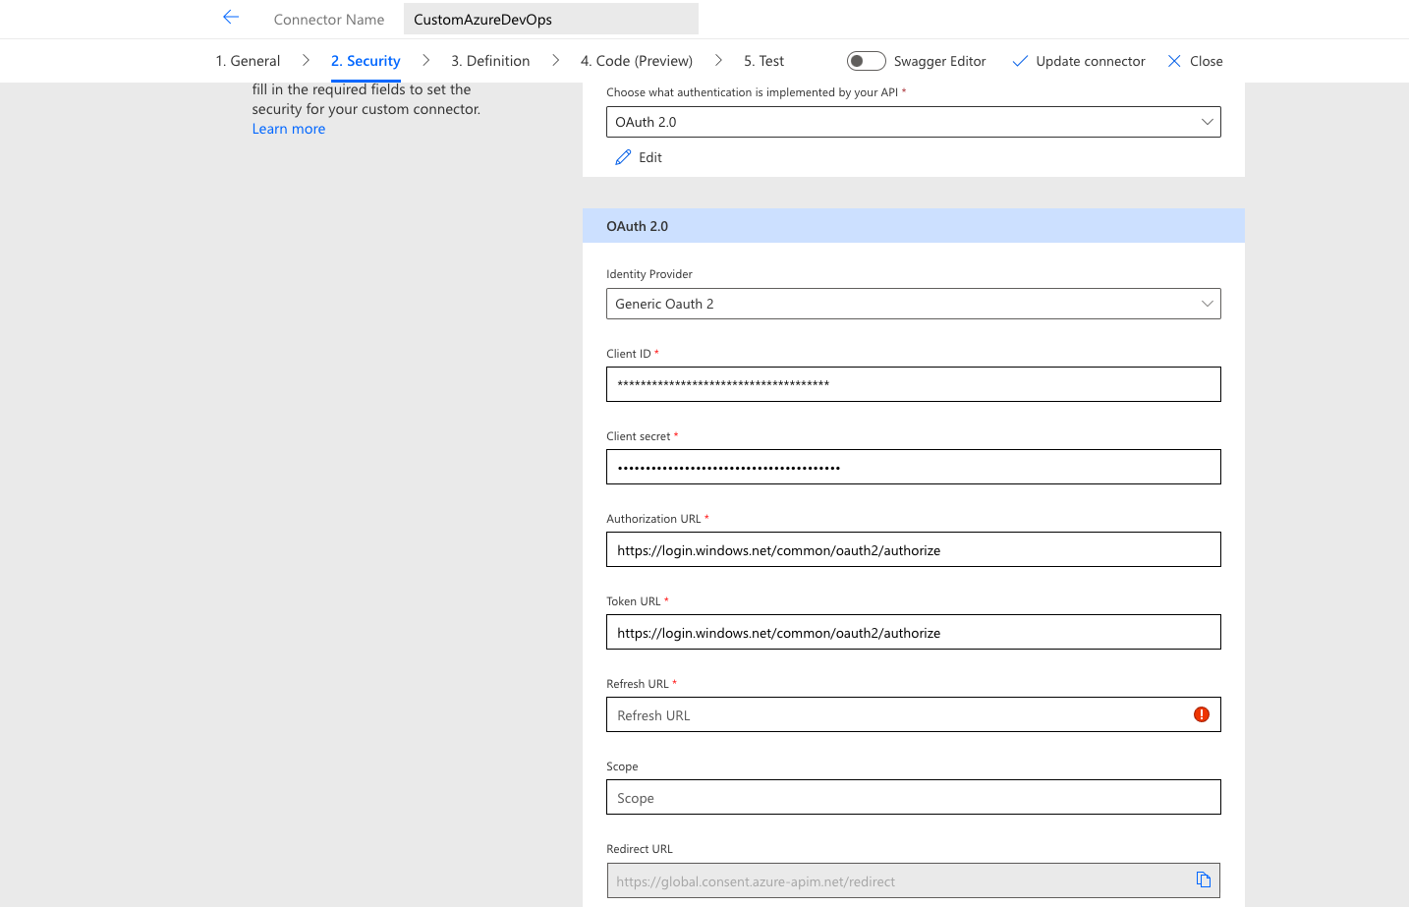
Task: Open the authentication type dropdown chevron
Action: tap(1207, 121)
